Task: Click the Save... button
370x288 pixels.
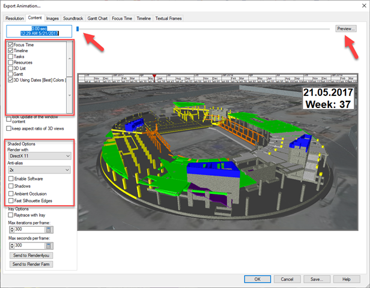Action: (317, 279)
